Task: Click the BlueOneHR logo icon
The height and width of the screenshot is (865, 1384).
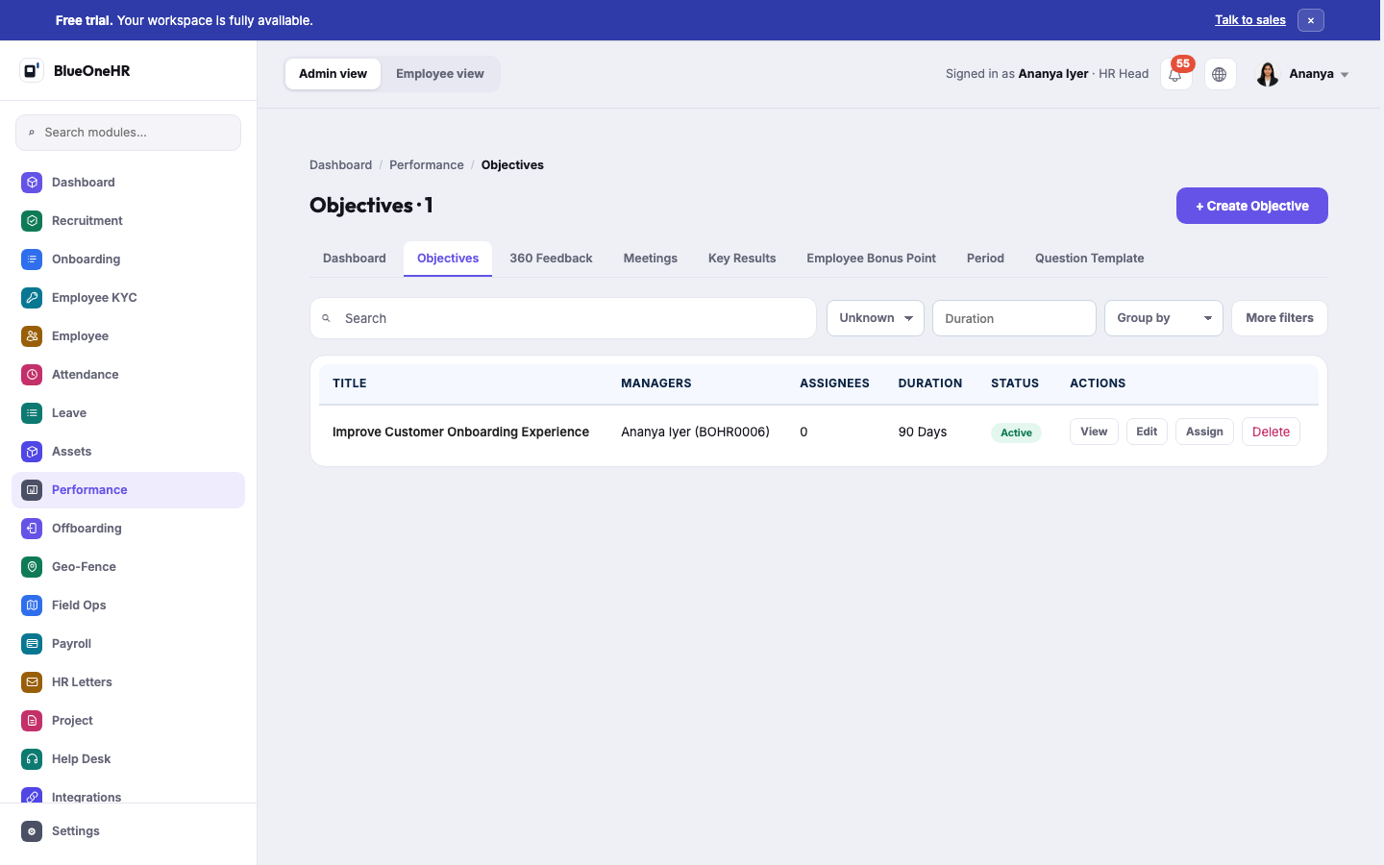Action: [x=32, y=70]
